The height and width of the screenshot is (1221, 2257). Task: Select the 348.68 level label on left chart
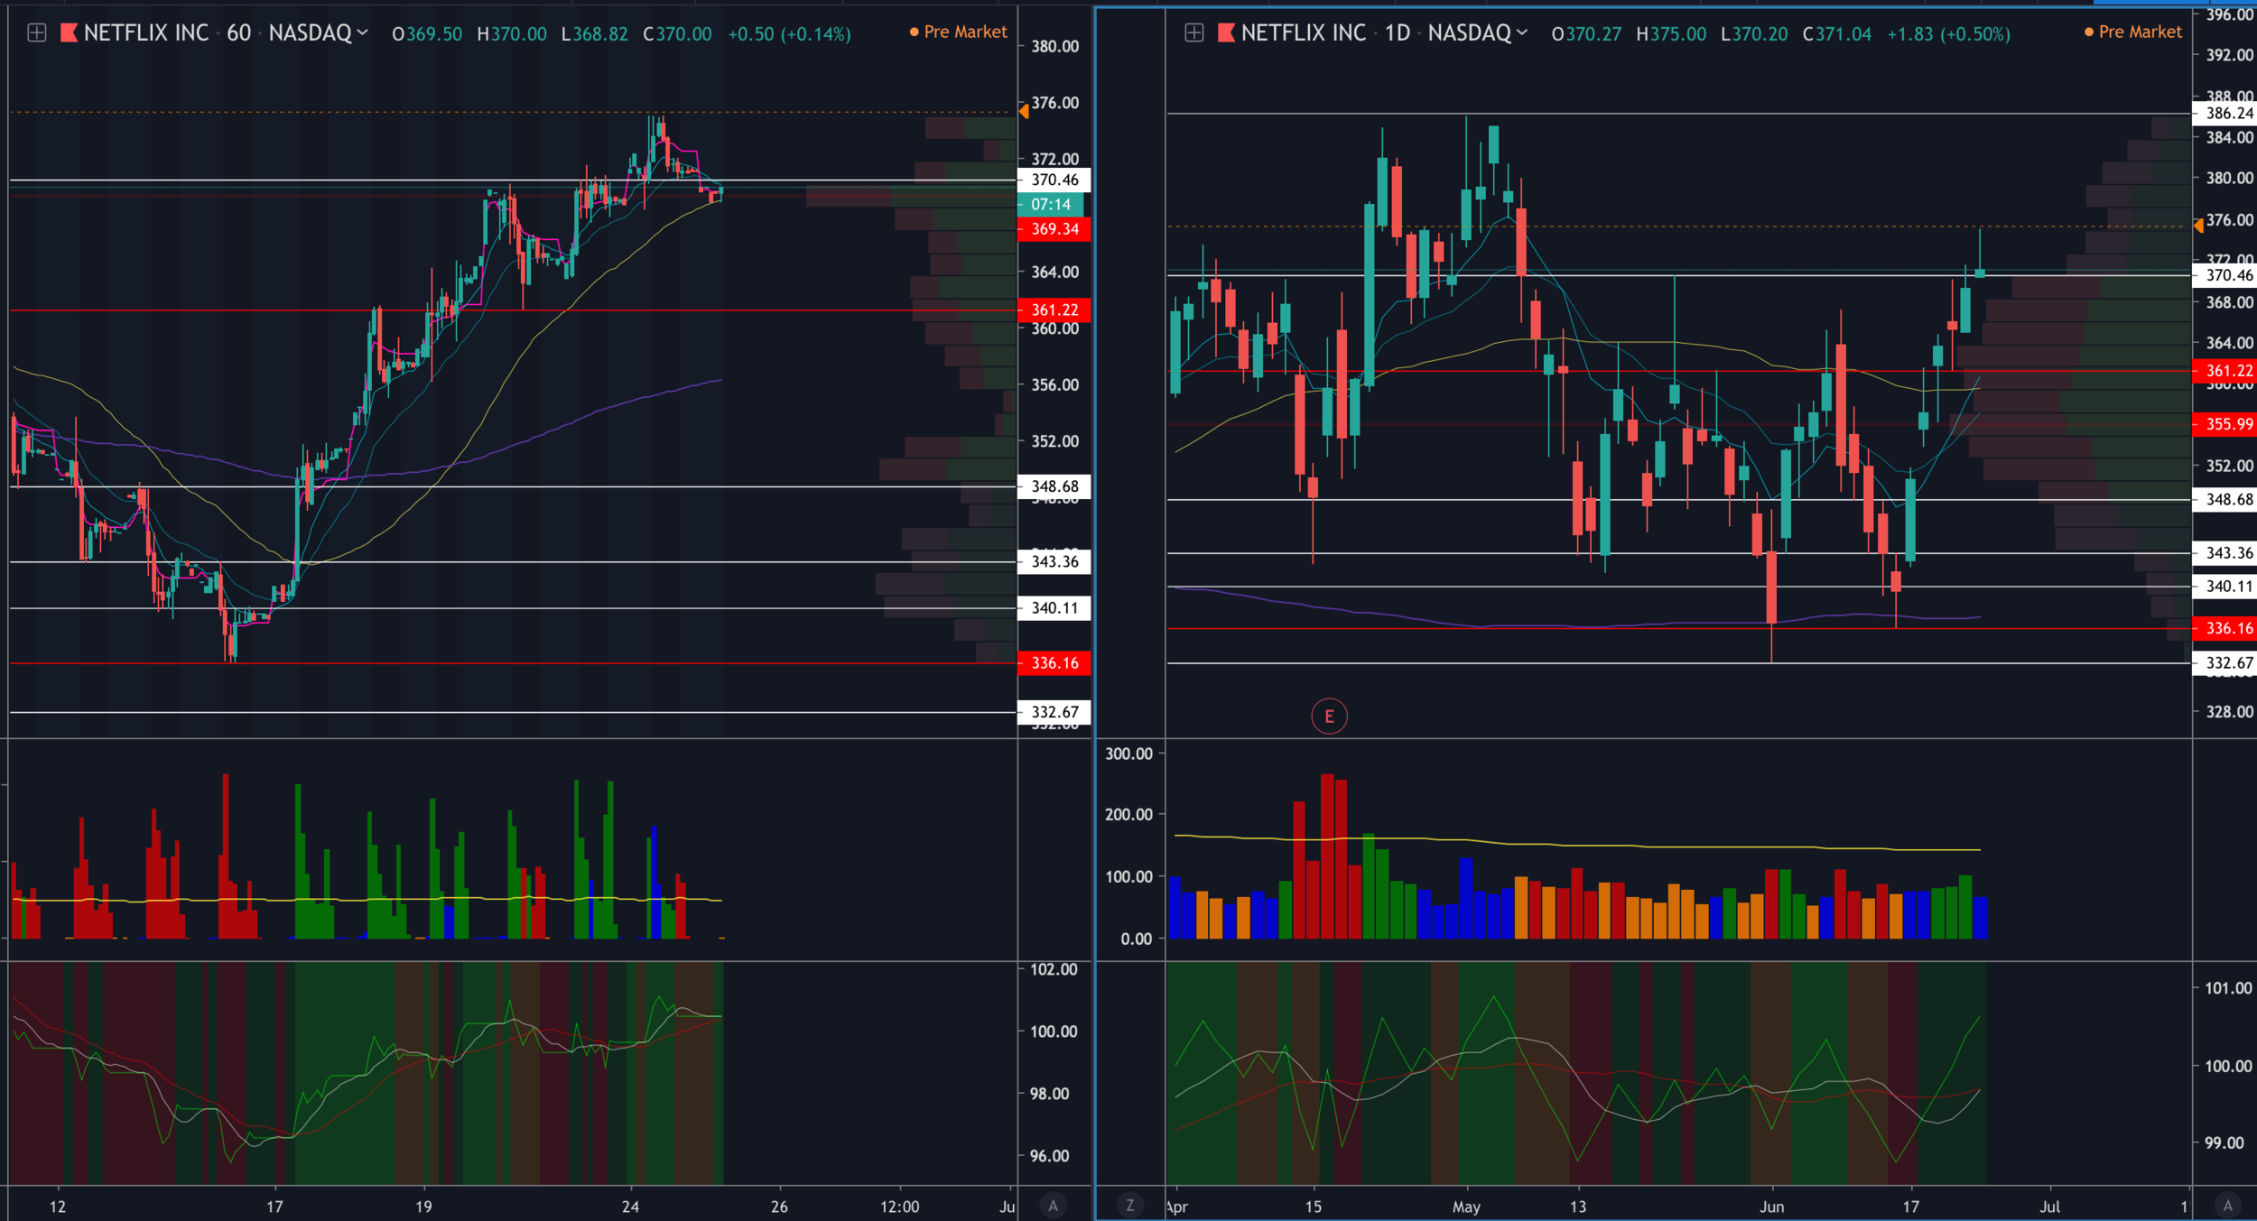point(1054,486)
